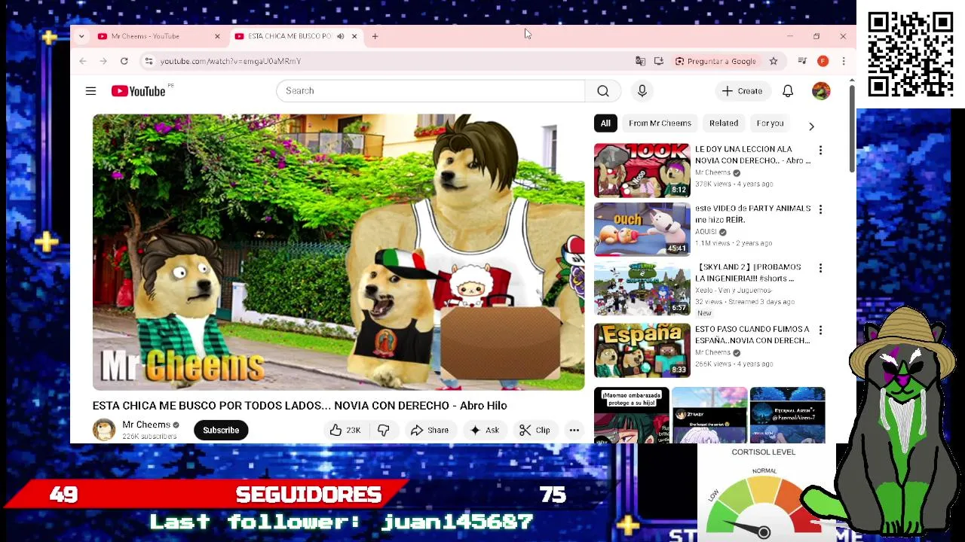Open the translate page icon
The width and height of the screenshot is (965, 542).
pyautogui.click(x=640, y=61)
